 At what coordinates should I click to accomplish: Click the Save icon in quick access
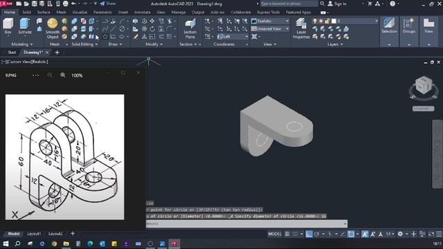coord(34,3)
